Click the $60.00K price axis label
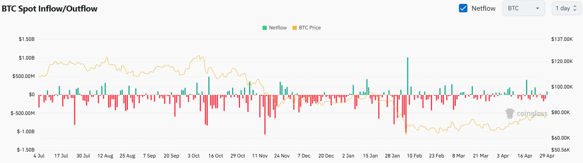This screenshot has height=163, width=583. pos(561,138)
